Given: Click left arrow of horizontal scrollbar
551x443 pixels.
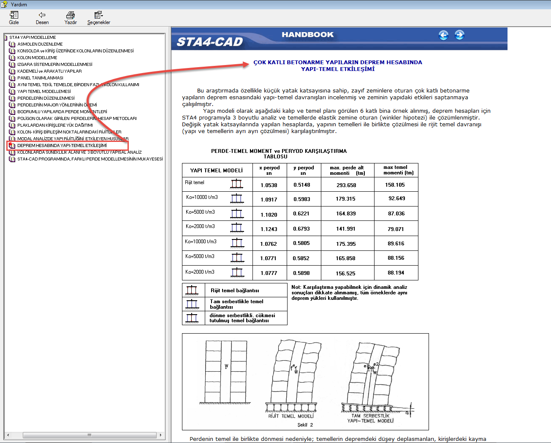Looking at the screenshot, I should coord(8,435).
